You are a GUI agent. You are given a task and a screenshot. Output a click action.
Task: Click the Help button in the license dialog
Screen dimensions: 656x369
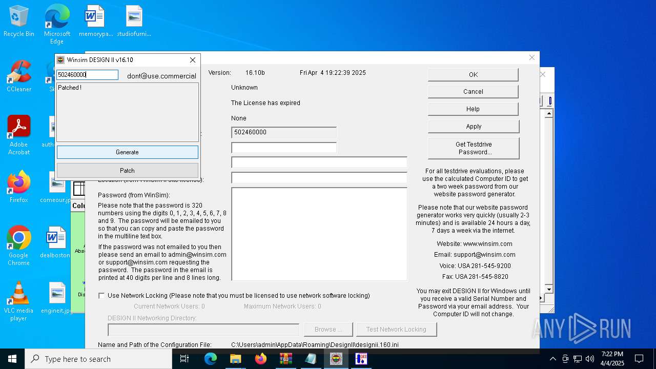click(x=473, y=109)
